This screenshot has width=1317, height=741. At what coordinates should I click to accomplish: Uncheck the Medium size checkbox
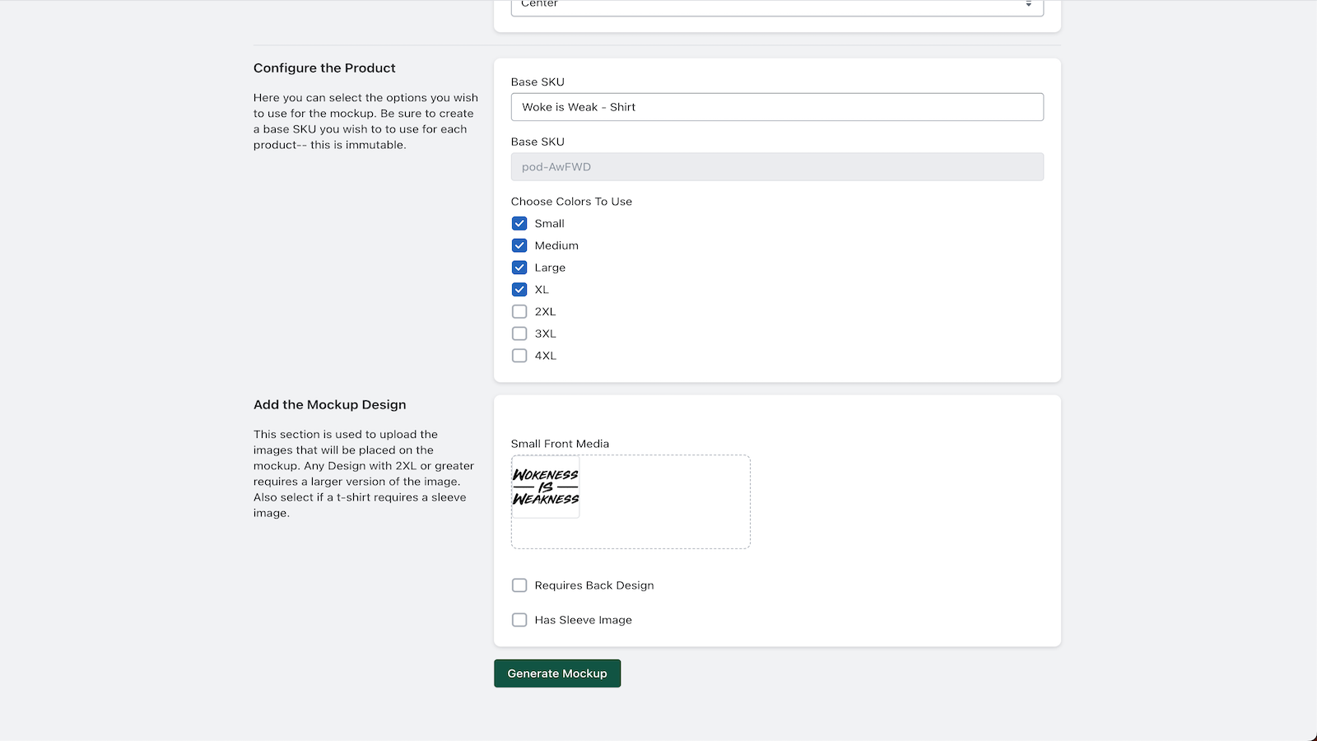click(x=519, y=245)
